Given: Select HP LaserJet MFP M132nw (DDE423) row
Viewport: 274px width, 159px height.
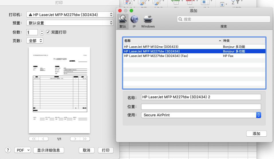Looking at the screenshot, I should click(194, 47).
